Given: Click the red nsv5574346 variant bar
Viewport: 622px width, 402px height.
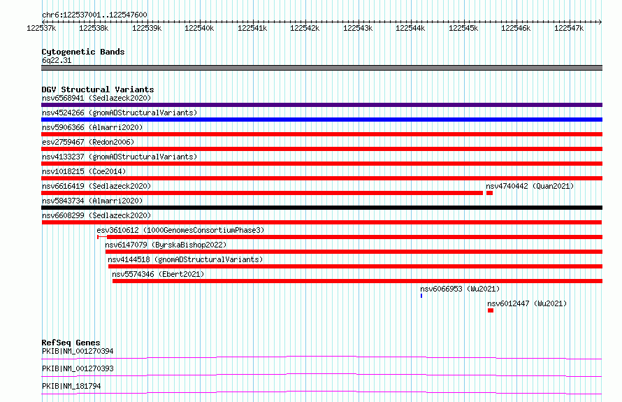Looking at the screenshot, I should pyautogui.click(x=357, y=281).
